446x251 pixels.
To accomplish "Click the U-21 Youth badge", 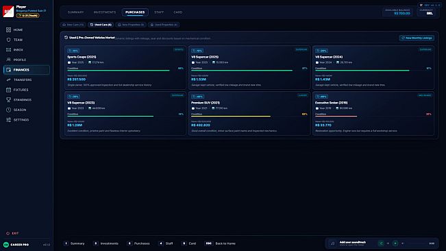I will tap(28, 15).
